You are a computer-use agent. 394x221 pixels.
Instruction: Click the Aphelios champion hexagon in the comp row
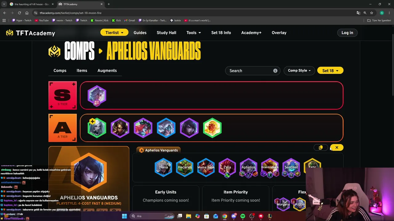pyautogui.click(x=248, y=167)
